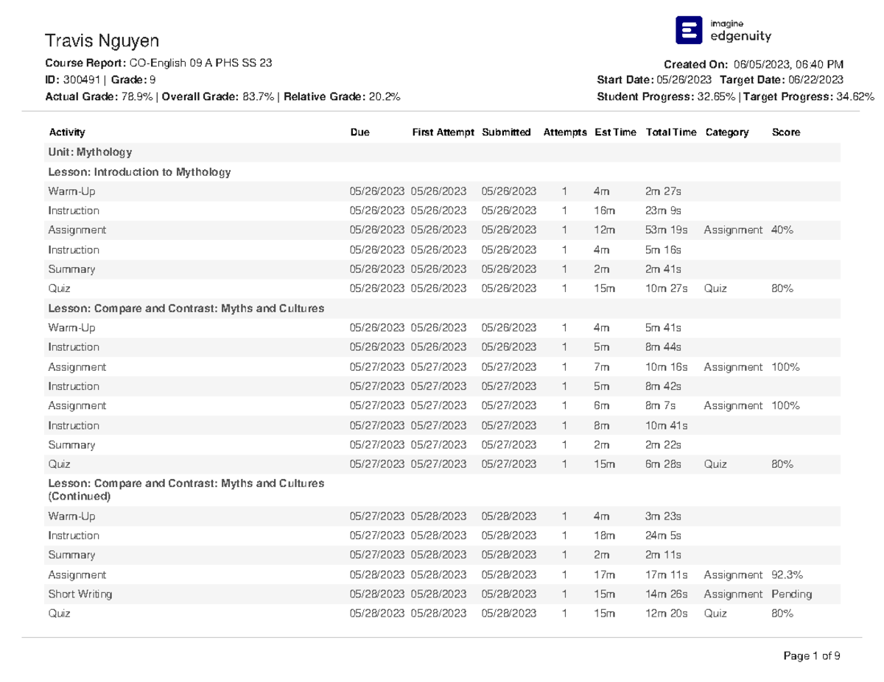
Task: Click the Lesson: Introduction to Mythology heading
Action: [x=139, y=172]
